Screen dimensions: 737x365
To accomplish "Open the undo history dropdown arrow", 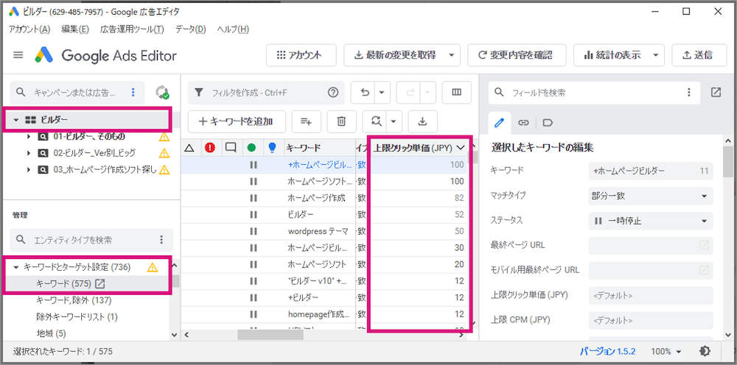I will coord(383,93).
